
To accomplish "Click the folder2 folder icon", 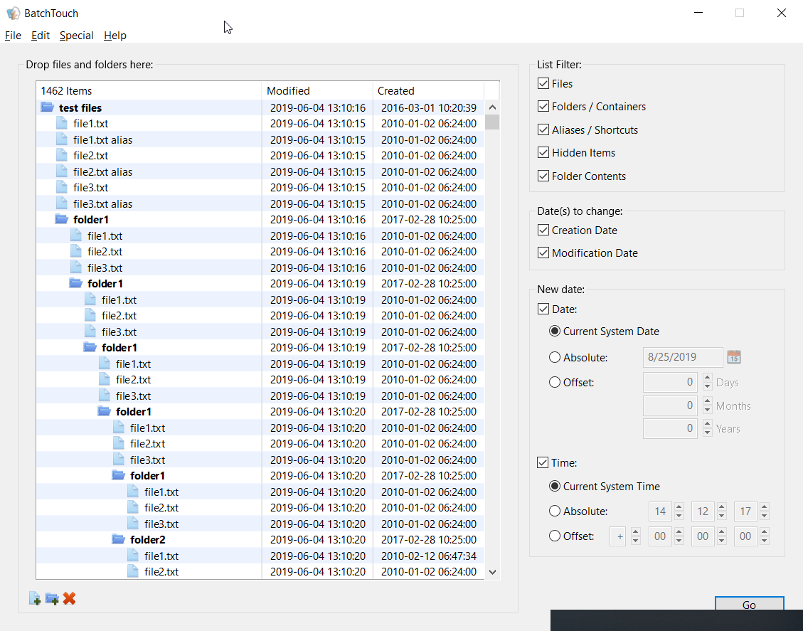I will [119, 540].
